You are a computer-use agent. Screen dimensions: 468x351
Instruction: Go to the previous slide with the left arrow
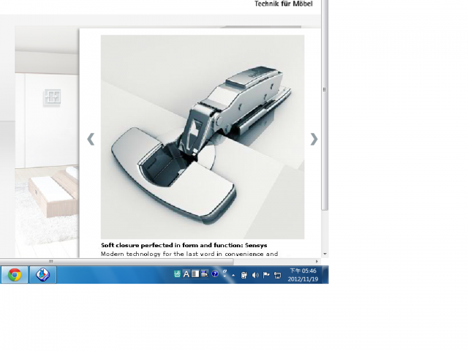pyautogui.click(x=91, y=139)
